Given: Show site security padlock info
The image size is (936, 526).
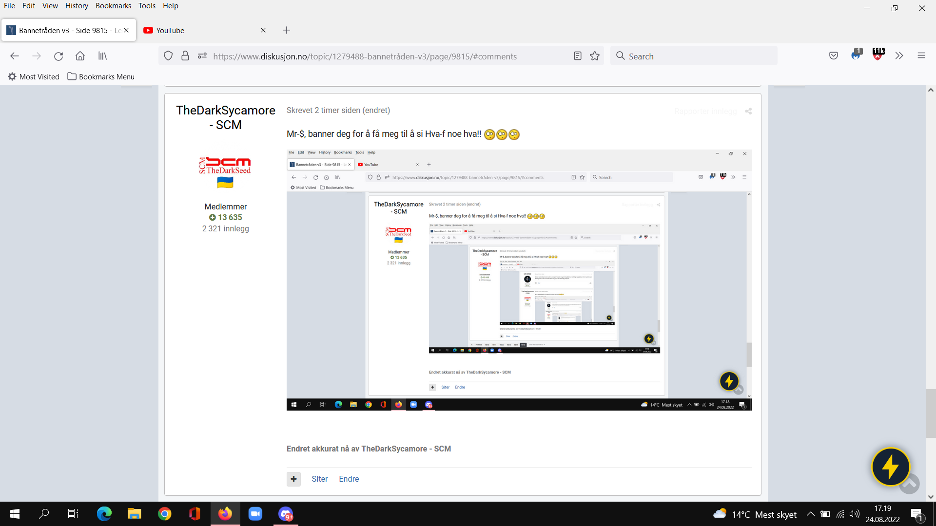Looking at the screenshot, I should (185, 56).
